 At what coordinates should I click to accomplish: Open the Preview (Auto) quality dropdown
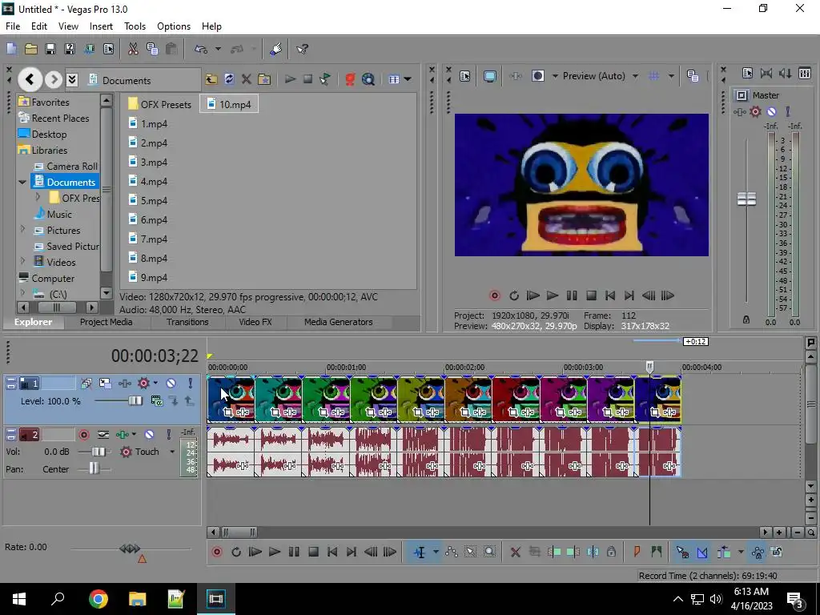tap(635, 76)
